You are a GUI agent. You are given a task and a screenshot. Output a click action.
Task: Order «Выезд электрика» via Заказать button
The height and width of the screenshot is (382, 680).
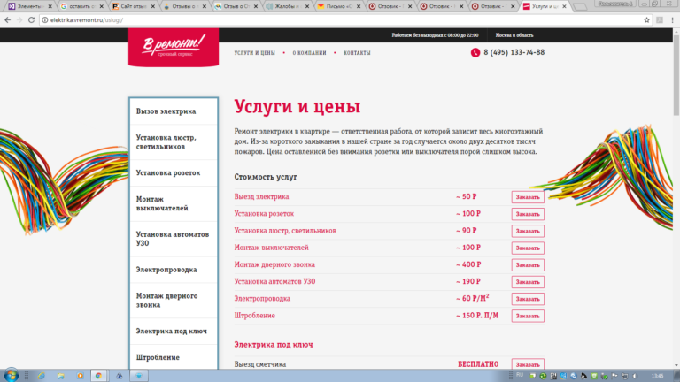528,197
